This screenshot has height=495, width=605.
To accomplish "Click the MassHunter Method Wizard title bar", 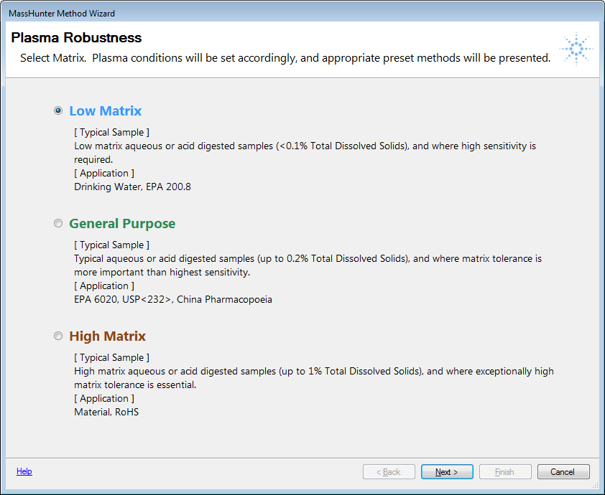I will pyautogui.click(x=302, y=13).
